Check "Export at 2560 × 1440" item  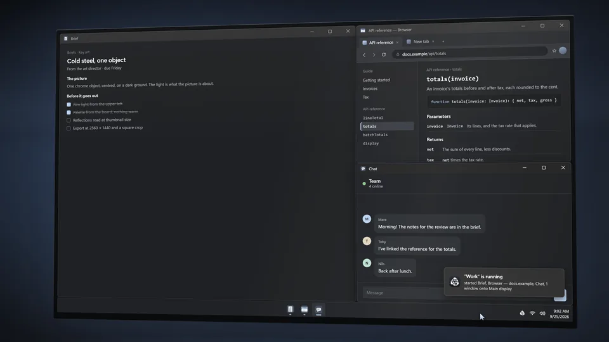(69, 129)
